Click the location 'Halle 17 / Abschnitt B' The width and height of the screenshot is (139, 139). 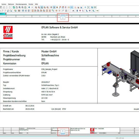click(50, 89)
